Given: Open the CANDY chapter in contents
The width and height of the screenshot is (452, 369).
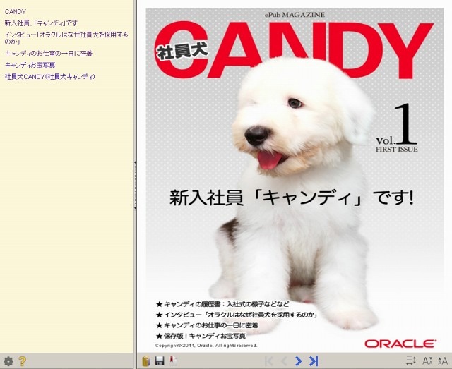Looking at the screenshot, I should [16, 12].
